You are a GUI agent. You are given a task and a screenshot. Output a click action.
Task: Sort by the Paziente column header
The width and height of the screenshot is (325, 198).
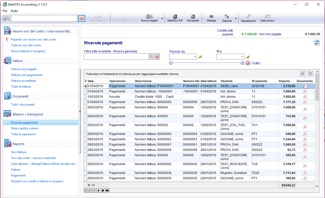tap(235, 81)
